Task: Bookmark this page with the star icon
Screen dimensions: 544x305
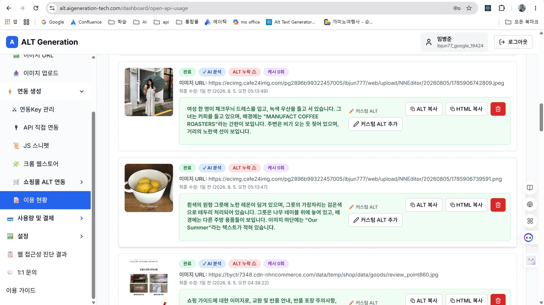Action: pos(469,8)
